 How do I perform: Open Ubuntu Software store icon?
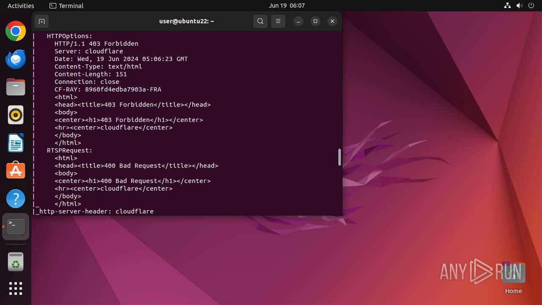coord(16,171)
